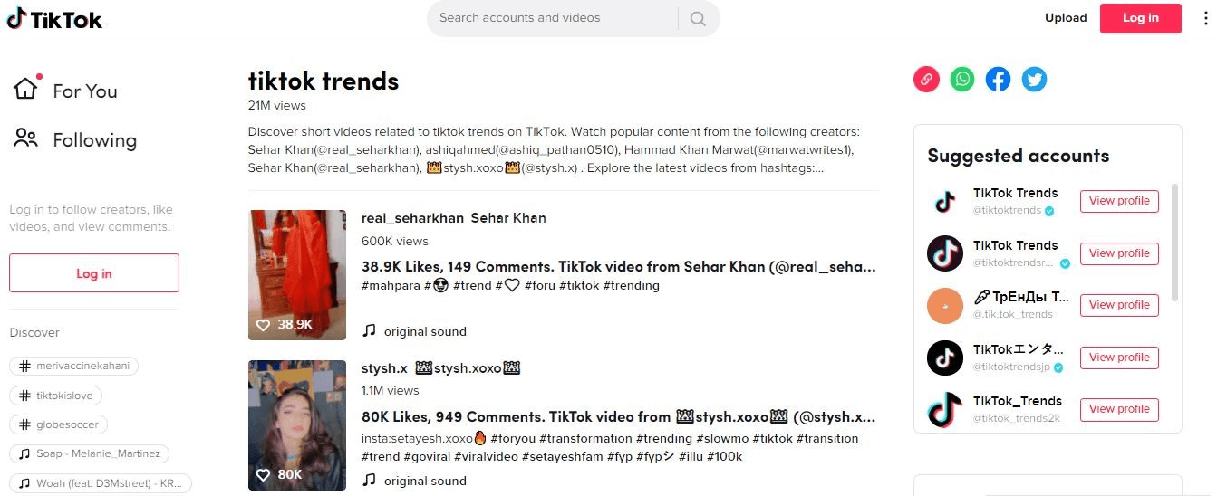Image resolution: width=1217 pixels, height=496 pixels.
Task: Click the TikTok logo in header
Action: (54, 19)
